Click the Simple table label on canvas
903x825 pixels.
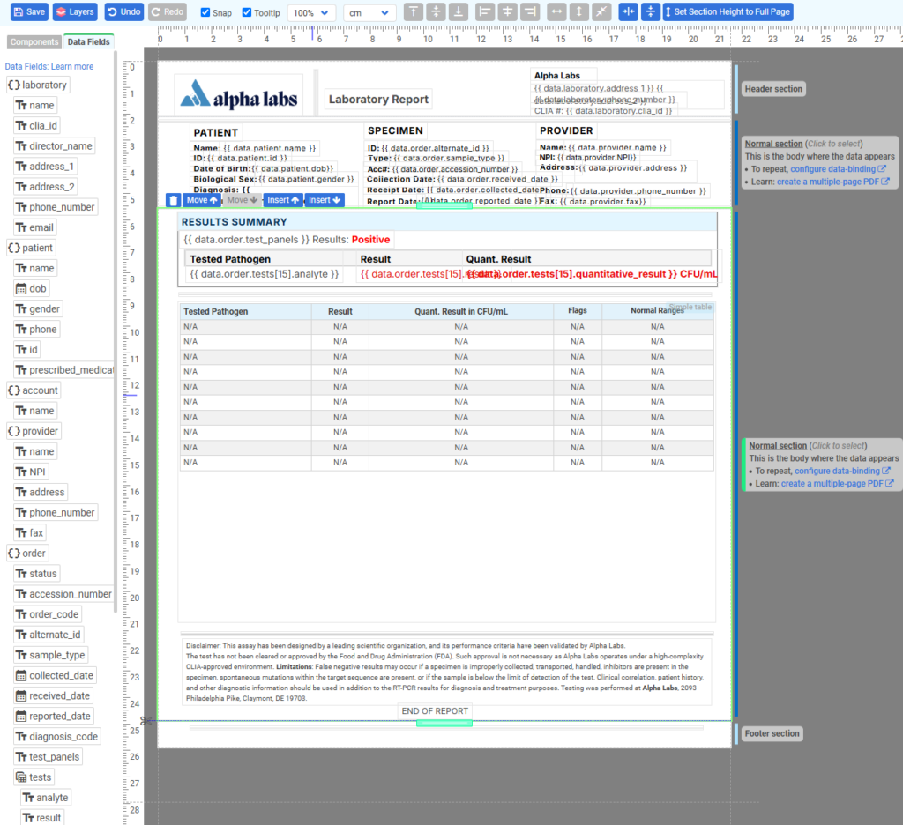pyautogui.click(x=690, y=307)
